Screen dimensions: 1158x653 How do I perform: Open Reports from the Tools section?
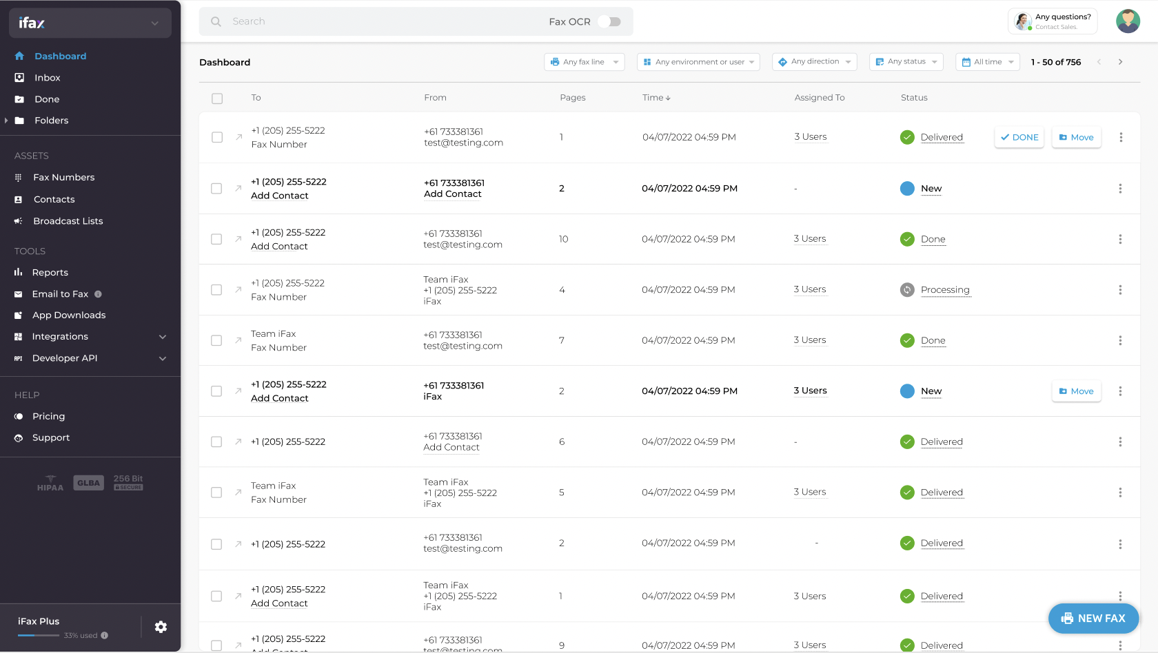(x=50, y=273)
